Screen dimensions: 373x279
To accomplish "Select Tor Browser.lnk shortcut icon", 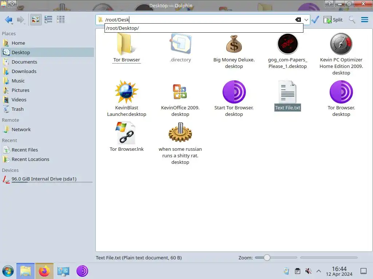I will pyautogui.click(x=126, y=133).
